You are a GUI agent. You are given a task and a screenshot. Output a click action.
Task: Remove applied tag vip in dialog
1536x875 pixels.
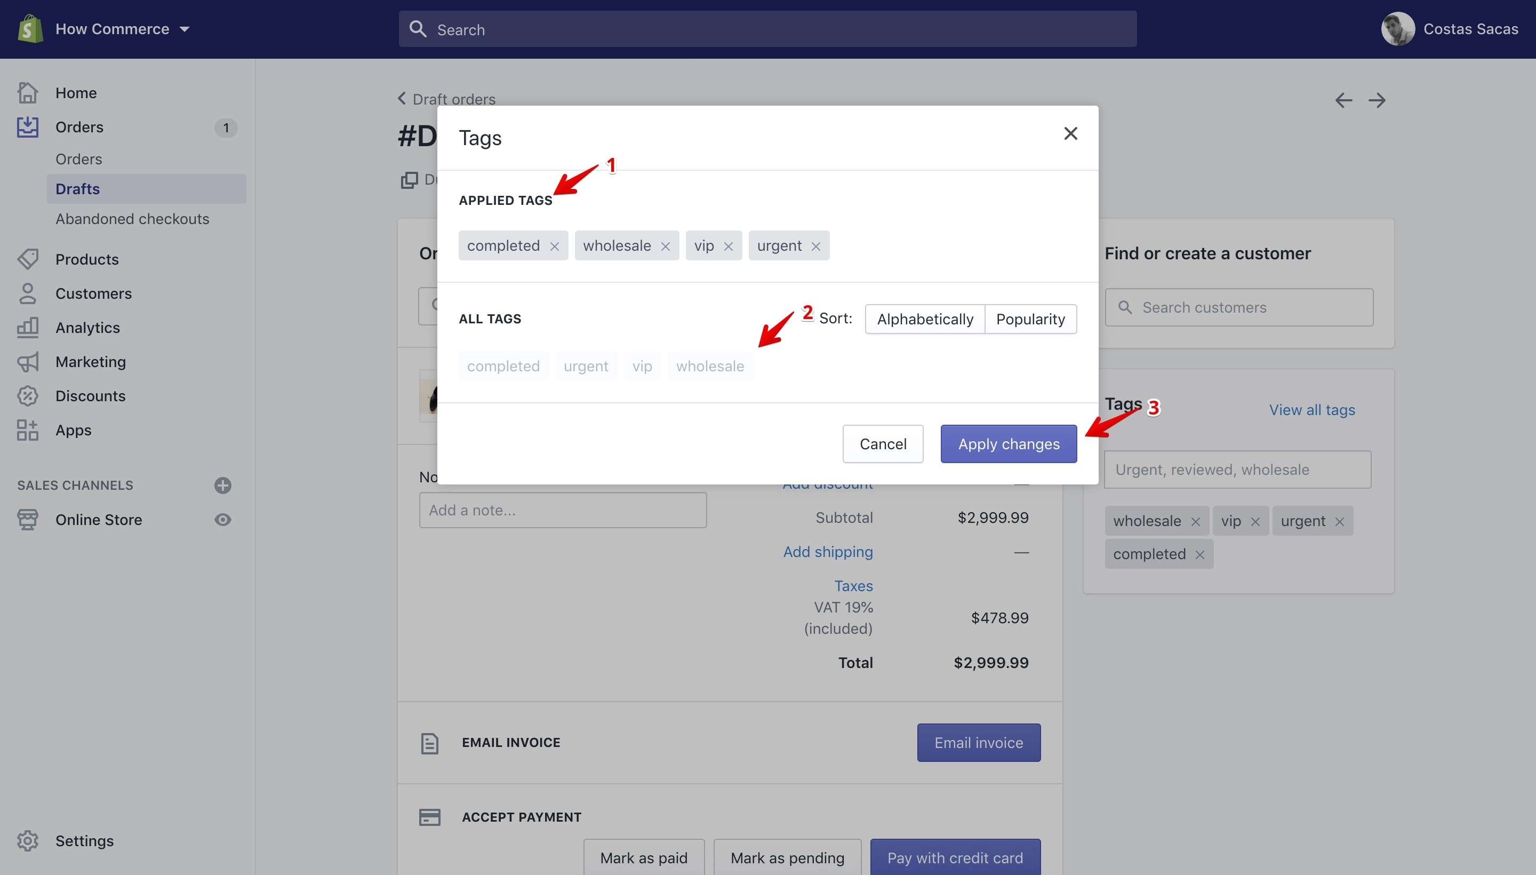[x=728, y=246]
